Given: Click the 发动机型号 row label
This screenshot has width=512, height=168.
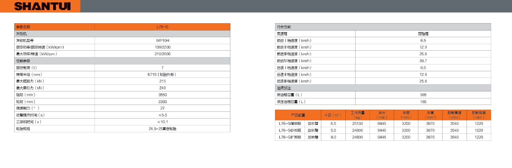Looking at the screenshot, I should point(25,41).
